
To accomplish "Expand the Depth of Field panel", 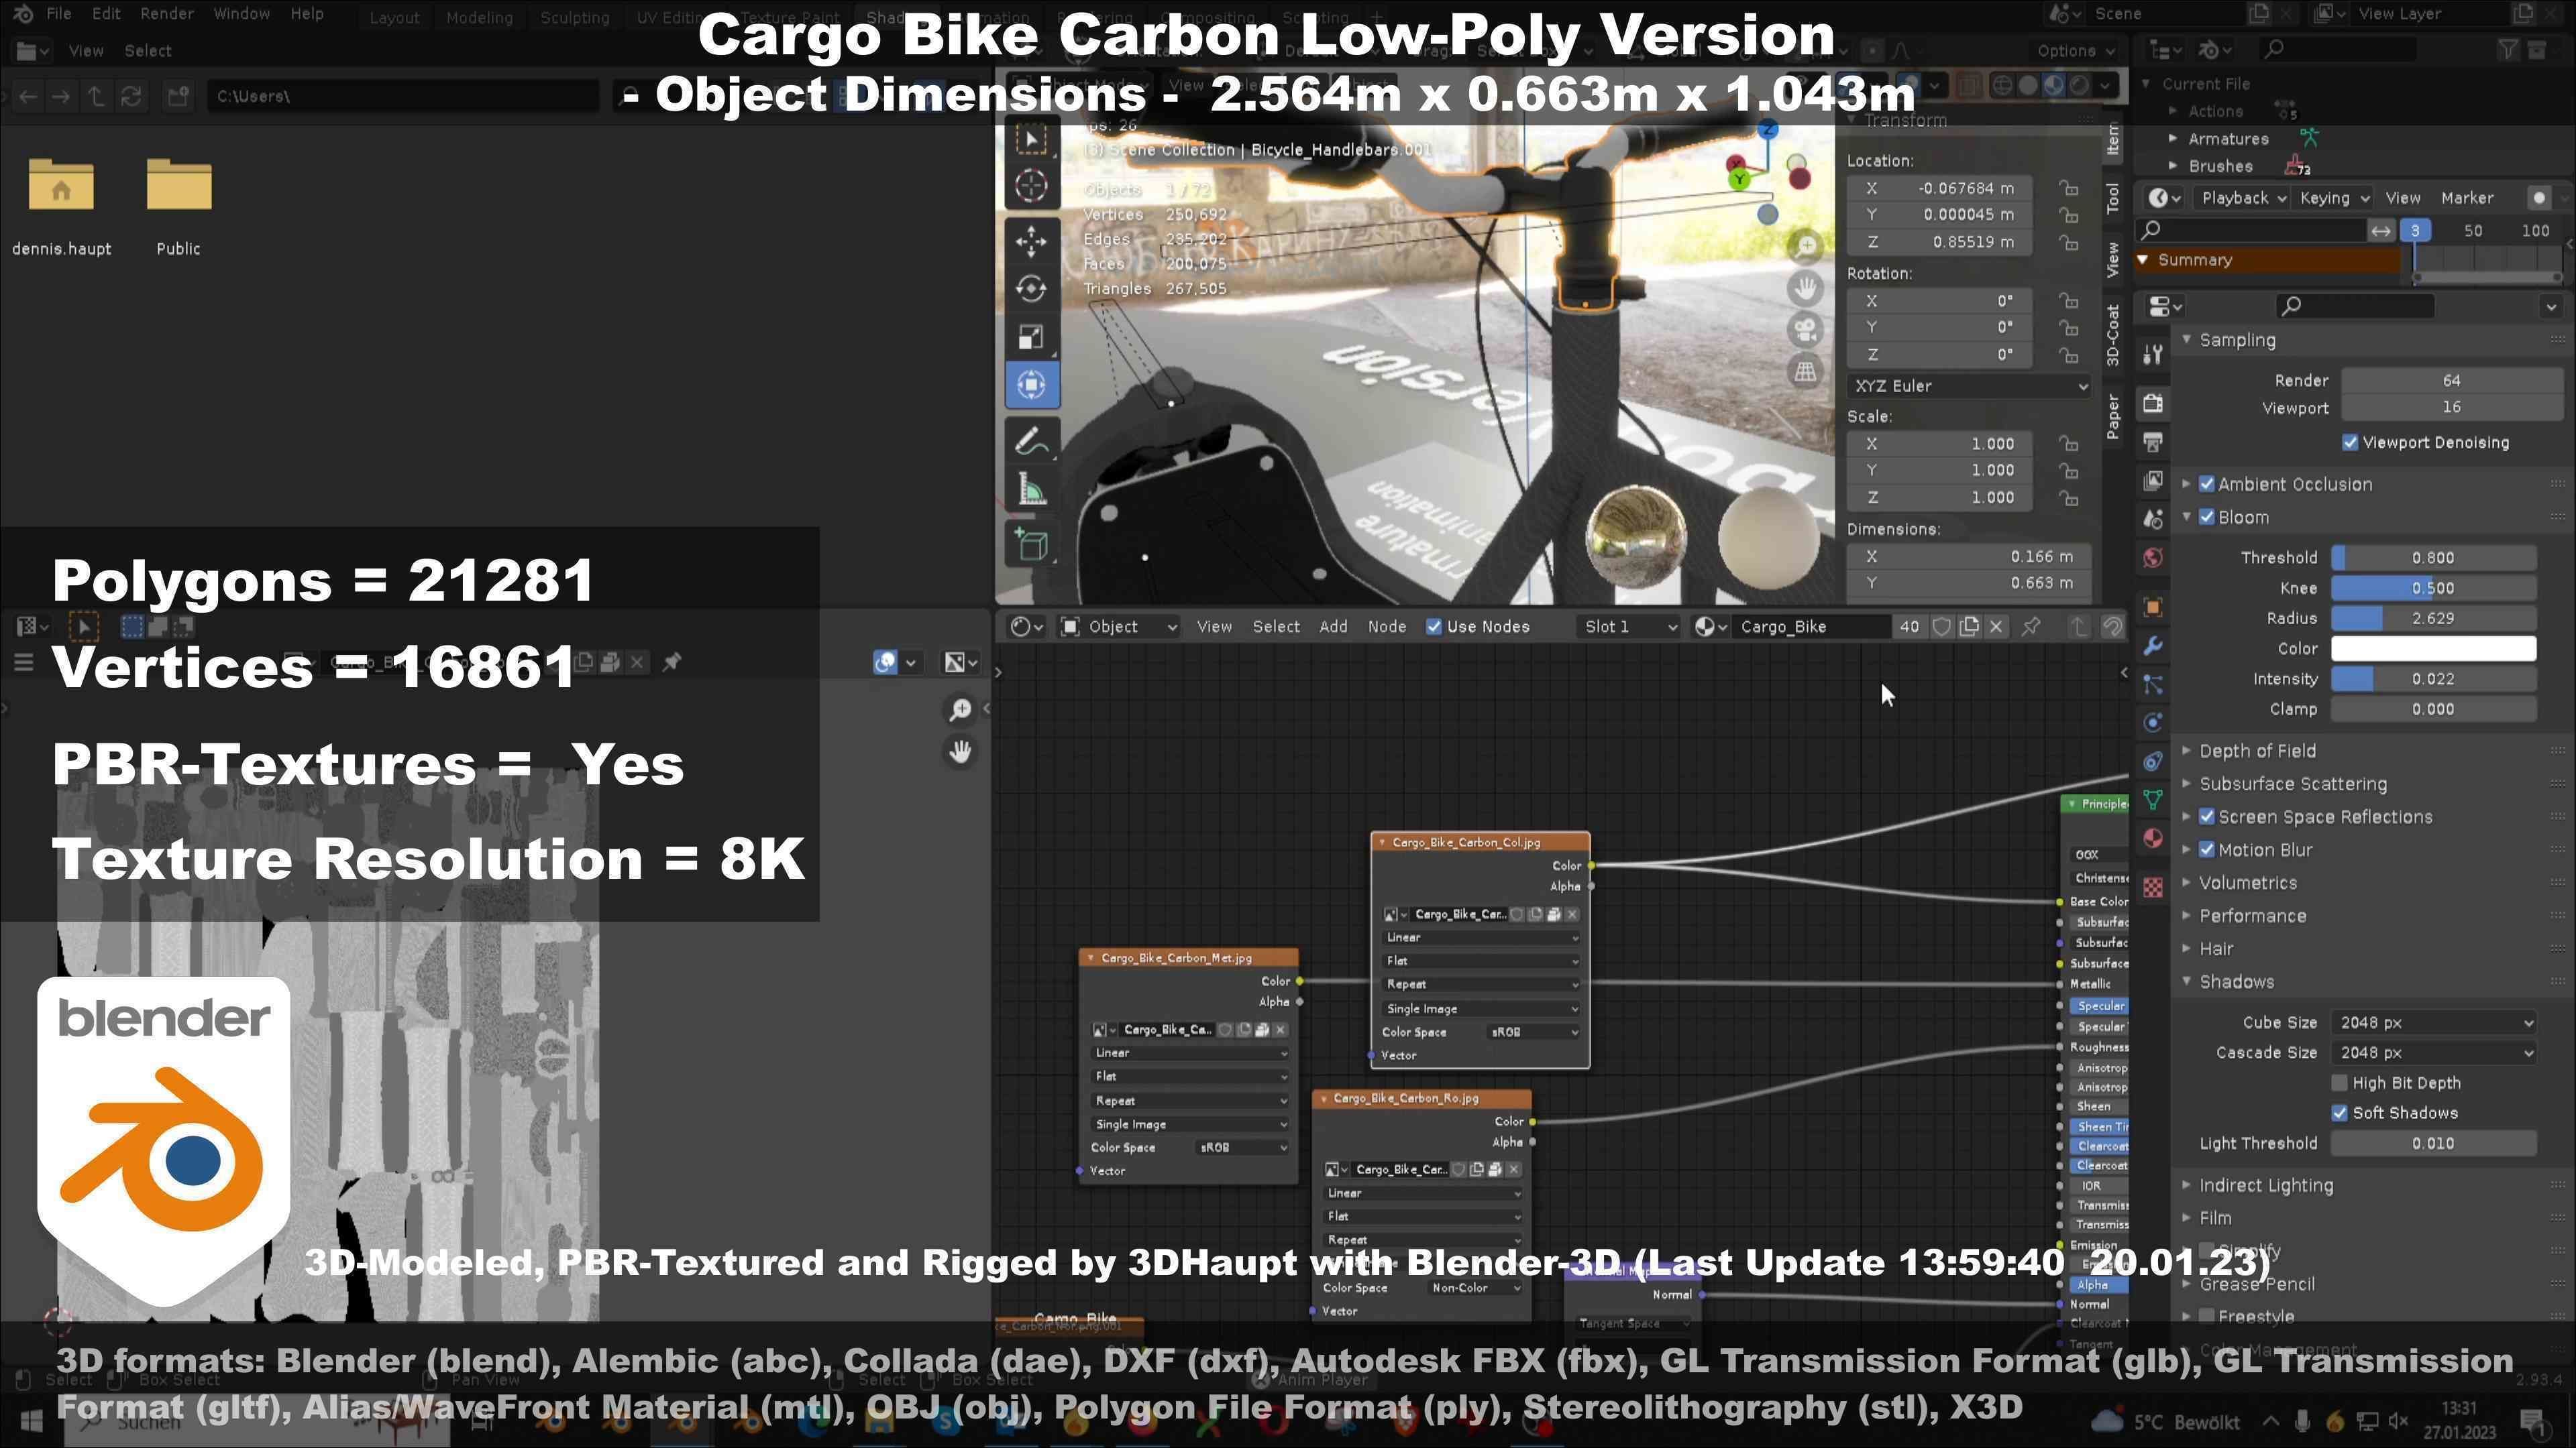I will click(x=2257, y=751).
